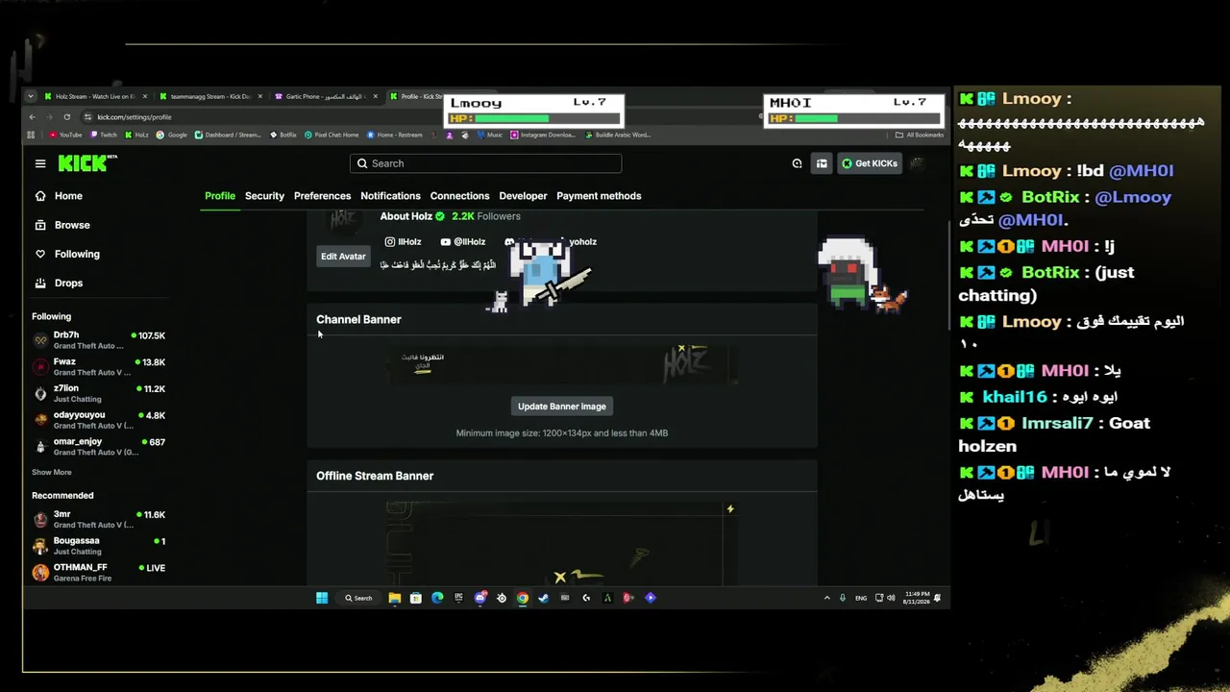Click the offline stream banner preview
This screenshot has height=692, width=1230.
[x=562, y=543]
